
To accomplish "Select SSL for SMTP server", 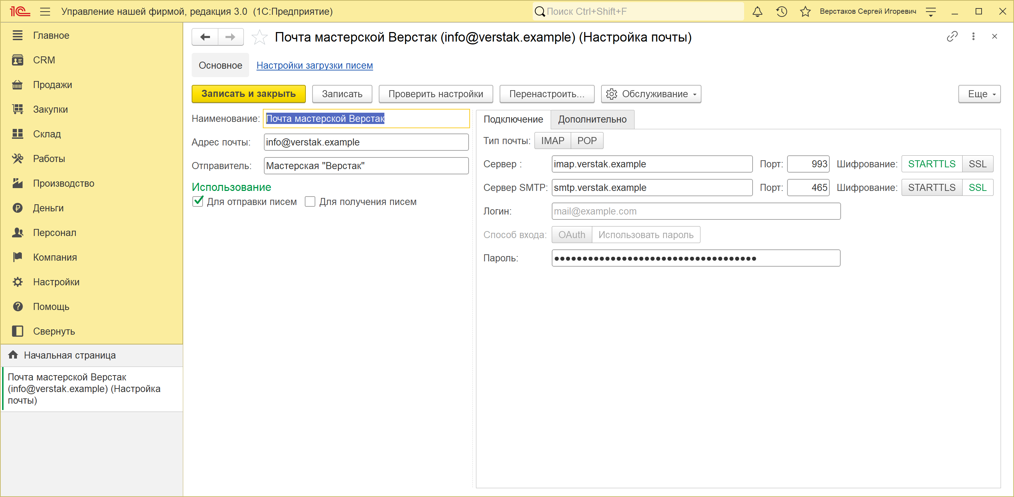I will coord(978,188).
